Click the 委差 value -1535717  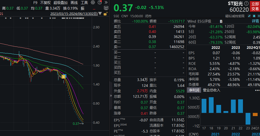(x=177, y=21)
